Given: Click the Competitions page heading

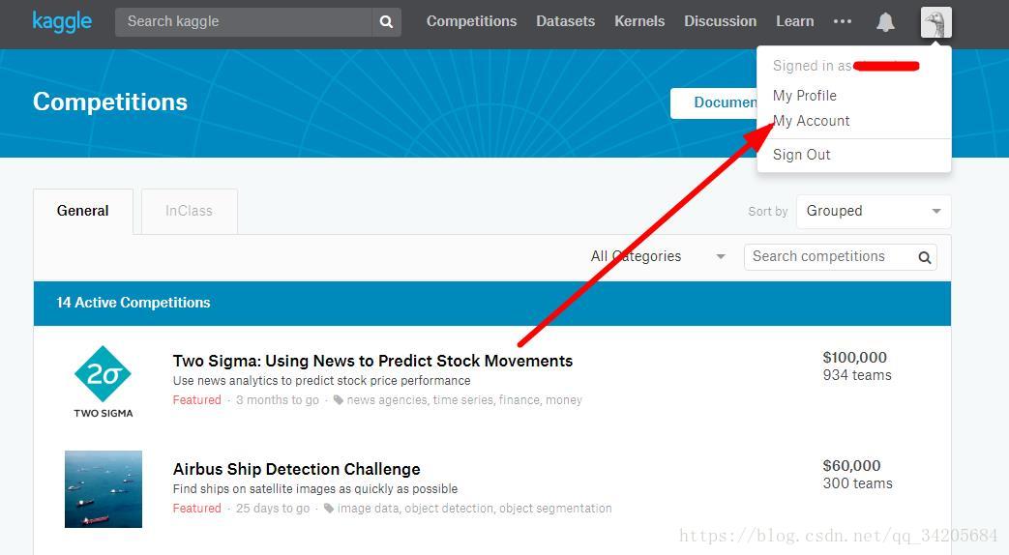Looking at the screenshot, I should click(x=110, y=102).
